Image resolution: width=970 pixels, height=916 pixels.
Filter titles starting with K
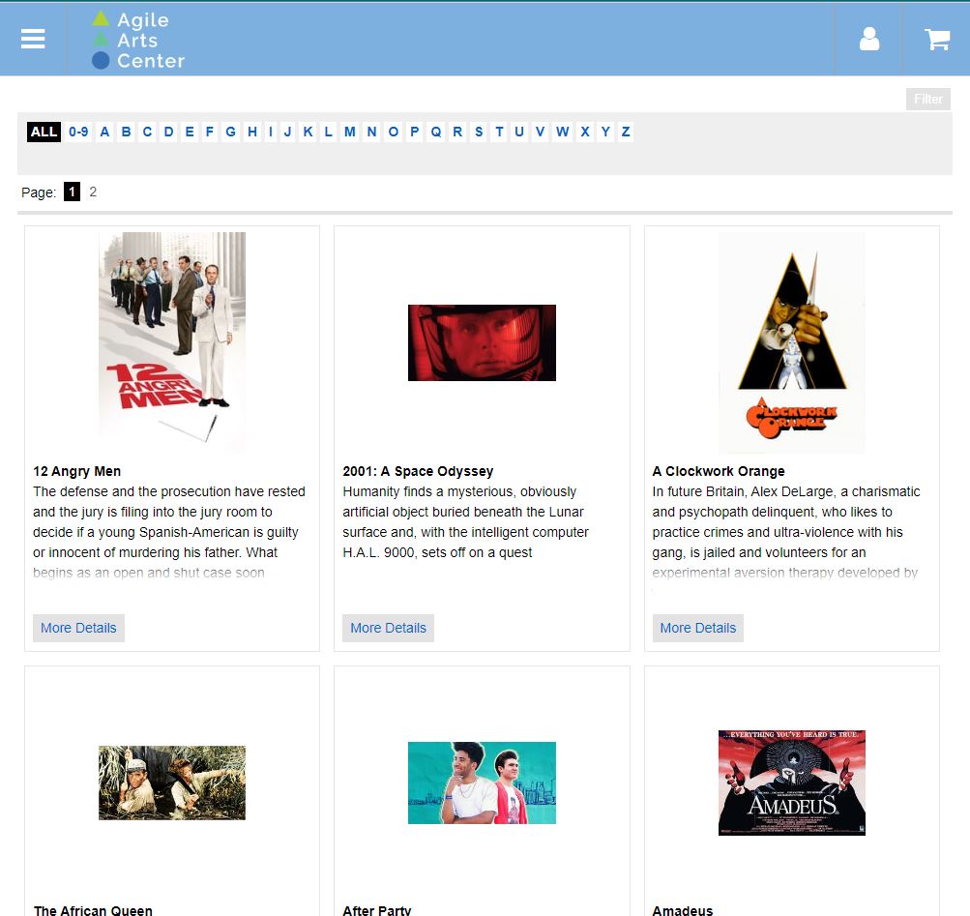[309, 132]
